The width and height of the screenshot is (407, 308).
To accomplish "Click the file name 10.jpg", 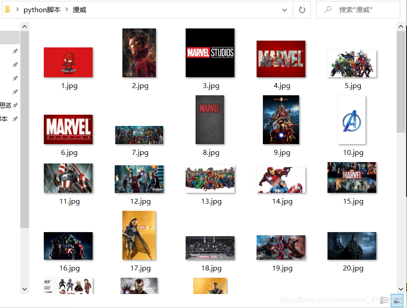I will click(x=353, y=153).
